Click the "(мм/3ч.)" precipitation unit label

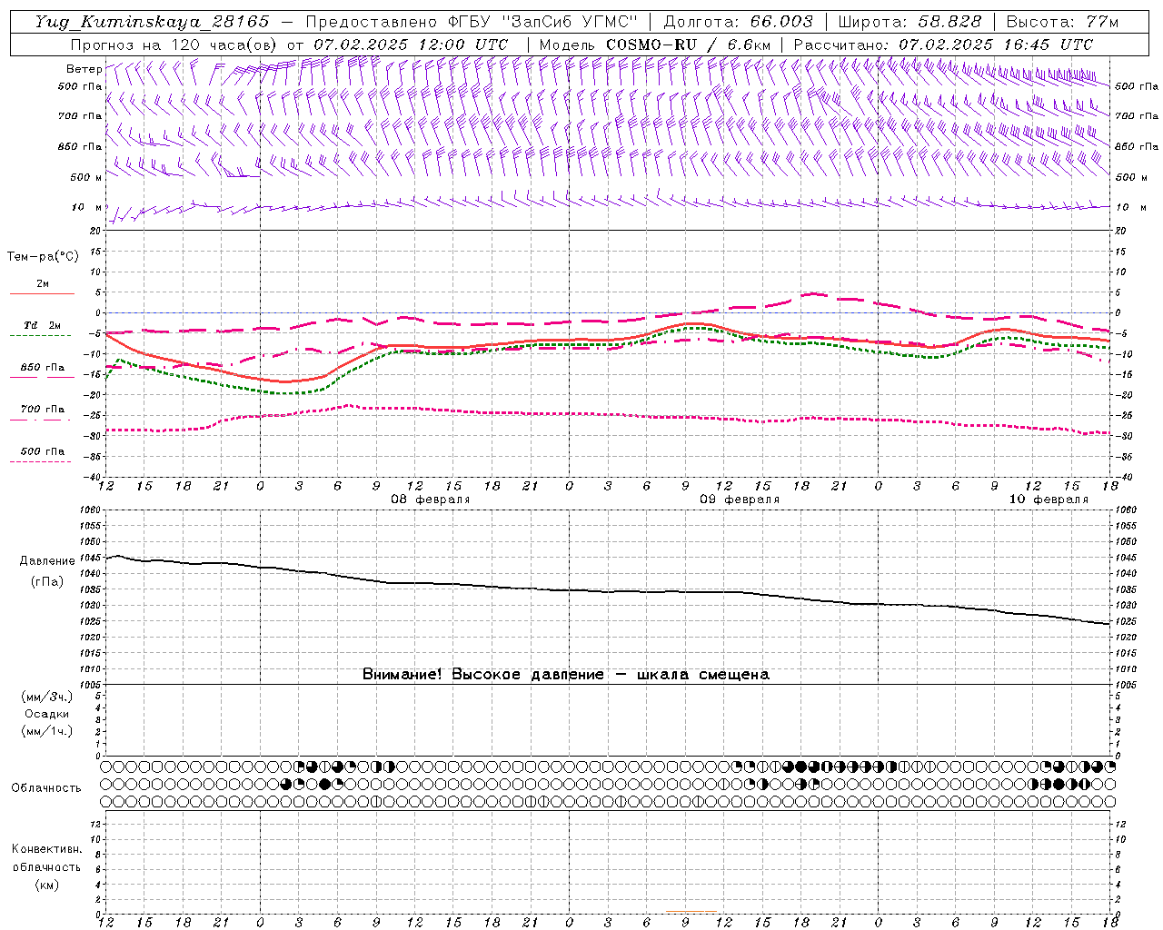(46, 697)
